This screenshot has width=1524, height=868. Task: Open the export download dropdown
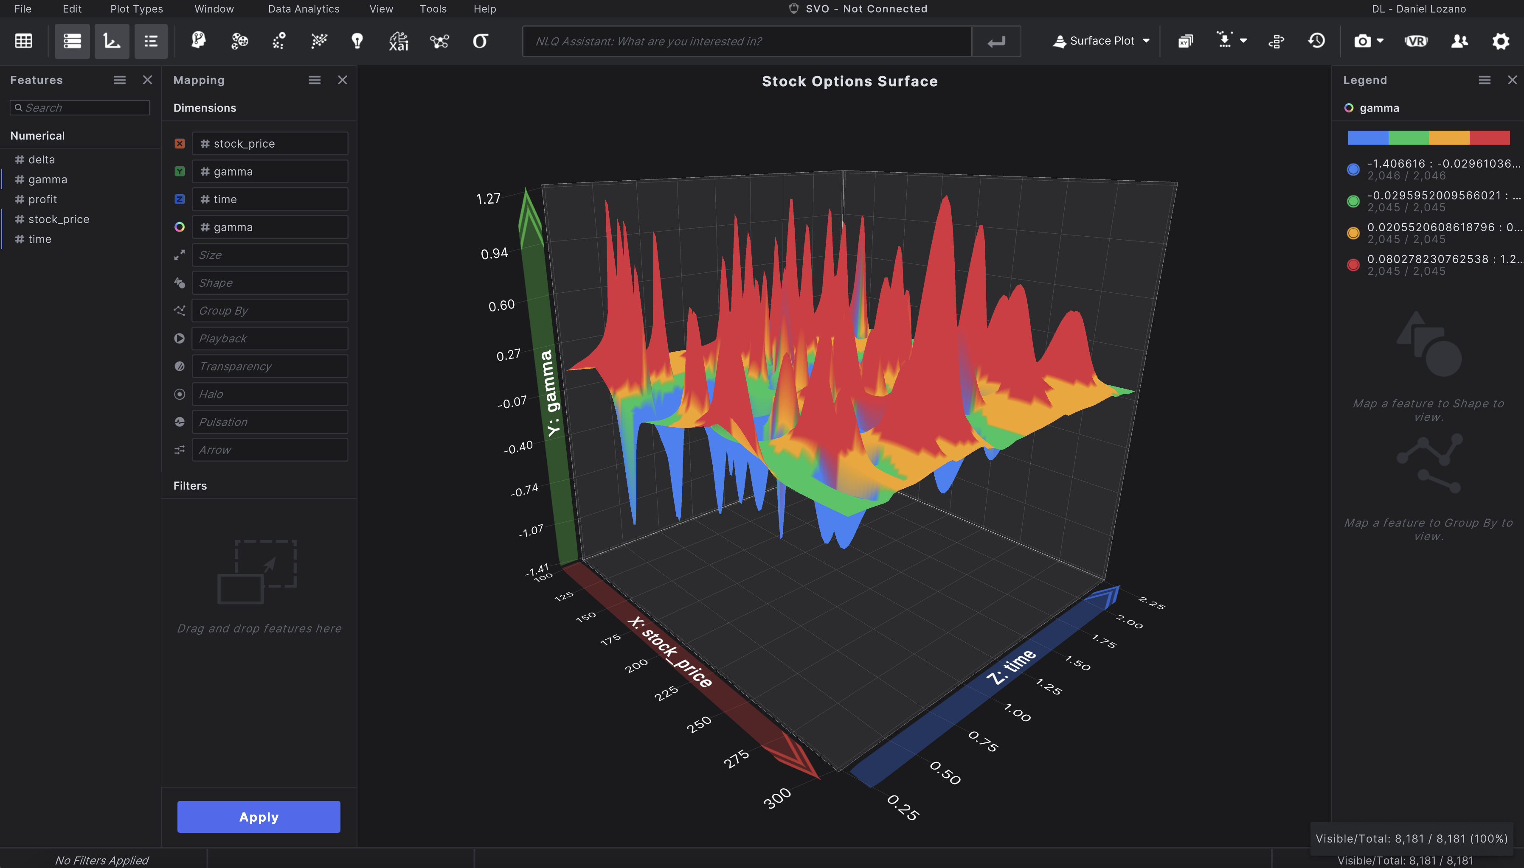coord(1244,41)
